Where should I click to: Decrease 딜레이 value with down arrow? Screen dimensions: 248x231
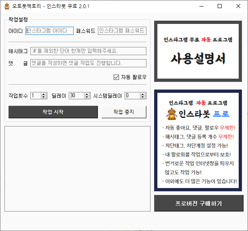click(x=87, y=97)
